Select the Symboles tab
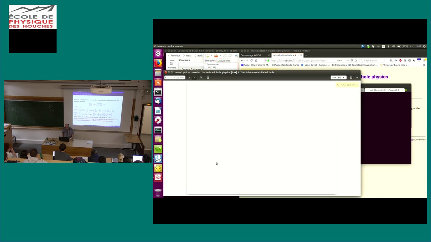Screen dimensions: 431x242 point(210,61)
